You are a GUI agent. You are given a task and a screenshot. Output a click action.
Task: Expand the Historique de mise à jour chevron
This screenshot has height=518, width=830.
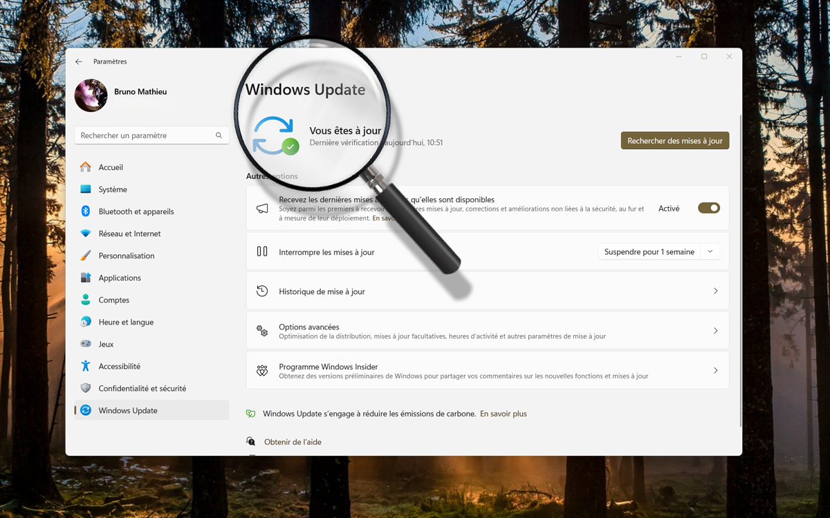pyautogui.click(x=716, y=291)
